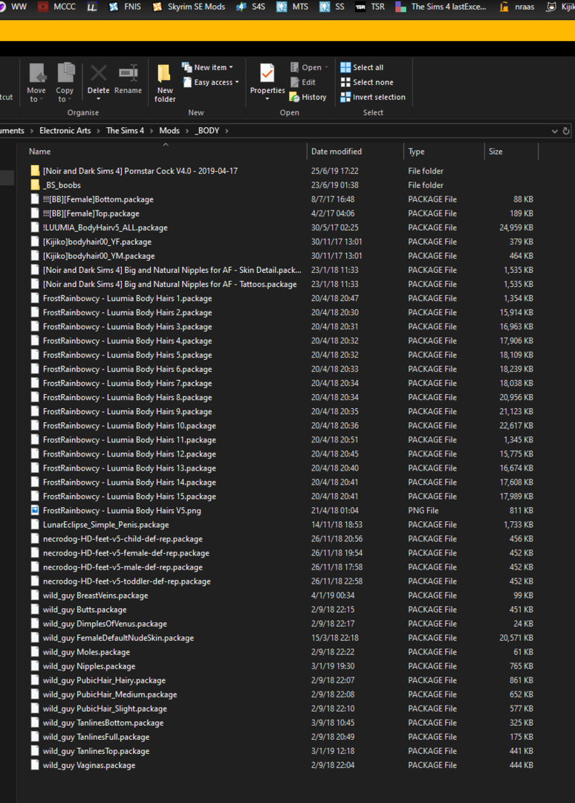
Task: Sort by the Type column header
Action: coord(417,152)
